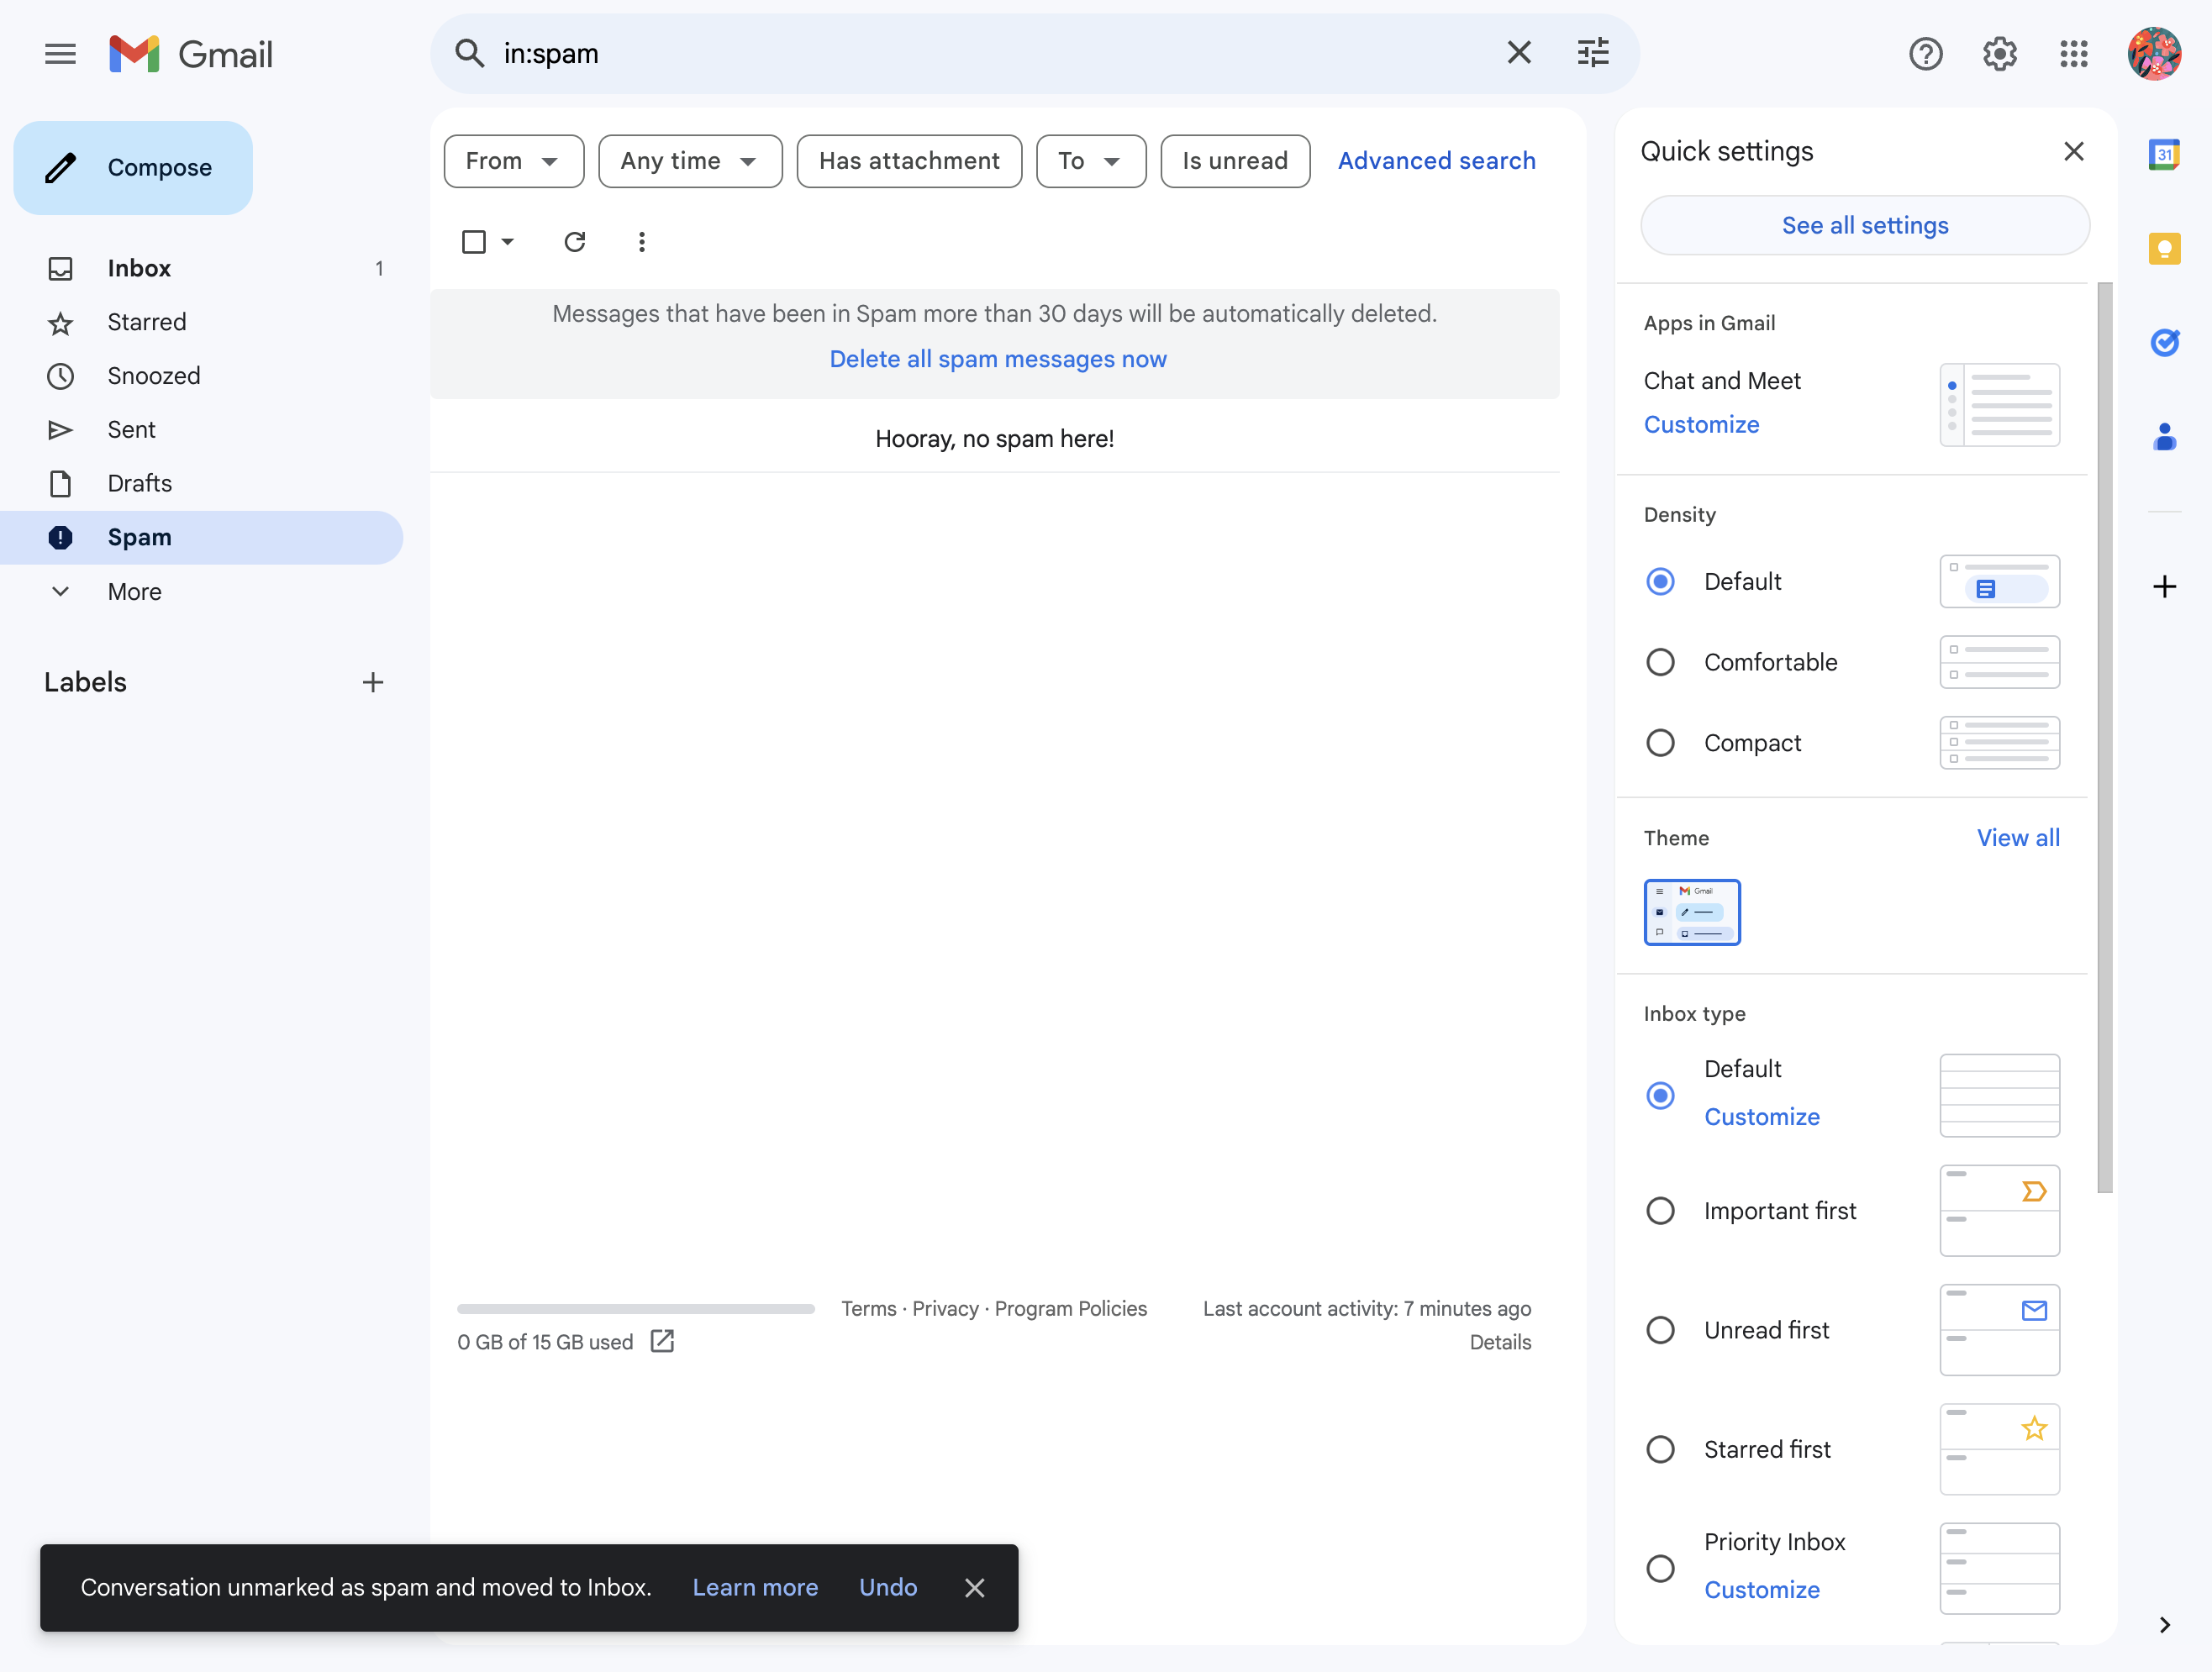Open the To filter dropdown
2212x1672 pixels.
(1090, 161)
